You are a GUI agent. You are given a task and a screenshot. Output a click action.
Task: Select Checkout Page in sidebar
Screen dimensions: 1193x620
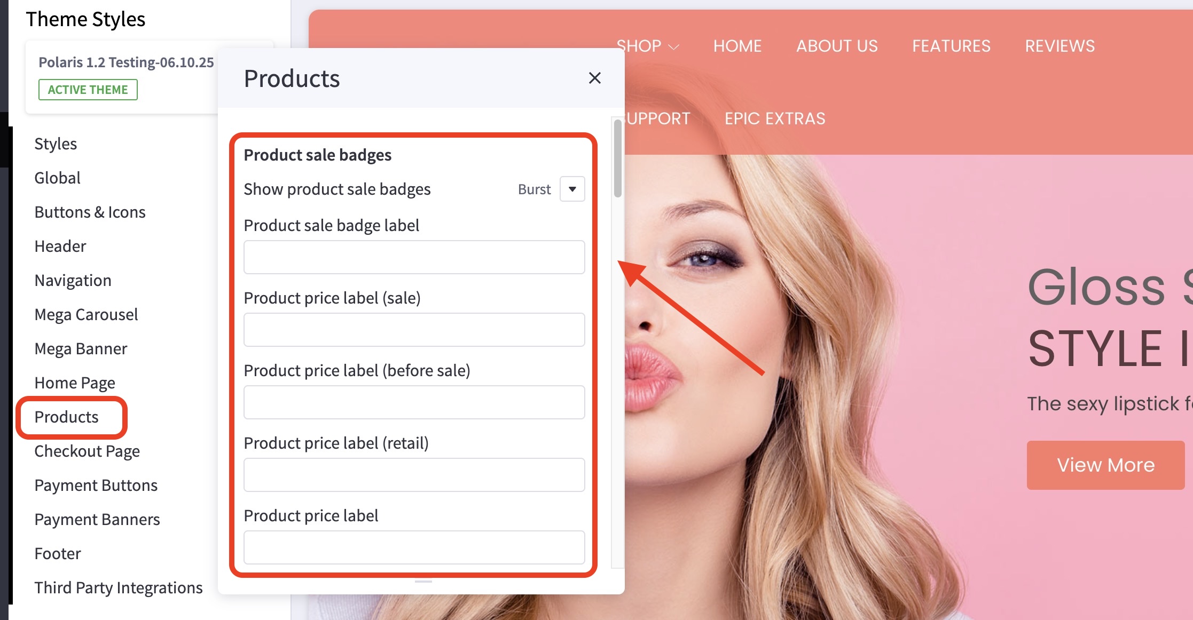(x=87, y=451)
